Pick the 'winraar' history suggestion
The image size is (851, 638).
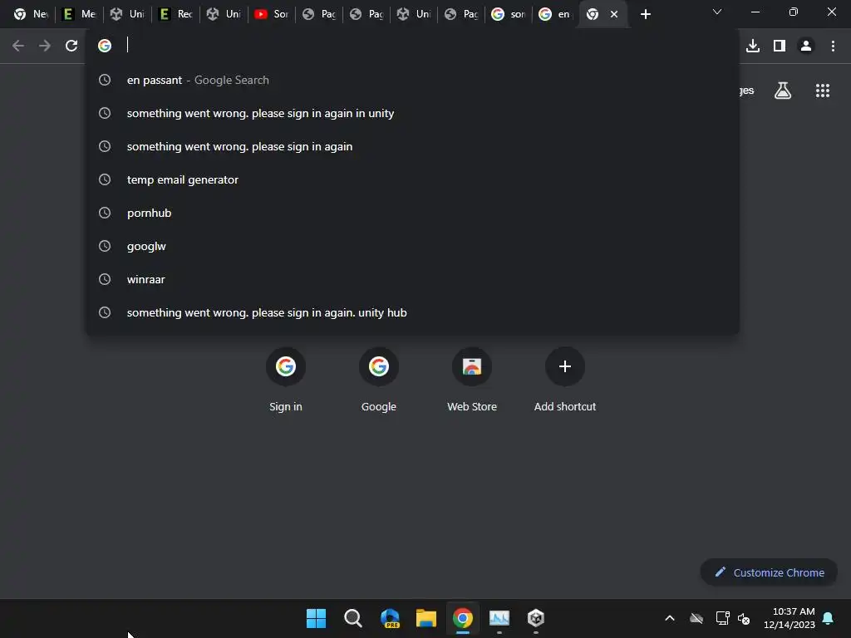point(412,279)
